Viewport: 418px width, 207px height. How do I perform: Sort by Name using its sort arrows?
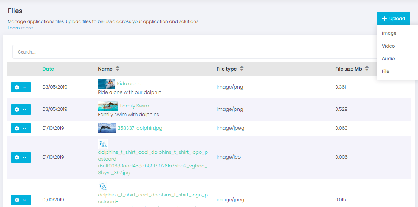pyautogui.click(x=117, y=69)
